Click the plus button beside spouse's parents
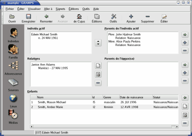Viewport: 192px width, 136px height. tap(185, 73)
